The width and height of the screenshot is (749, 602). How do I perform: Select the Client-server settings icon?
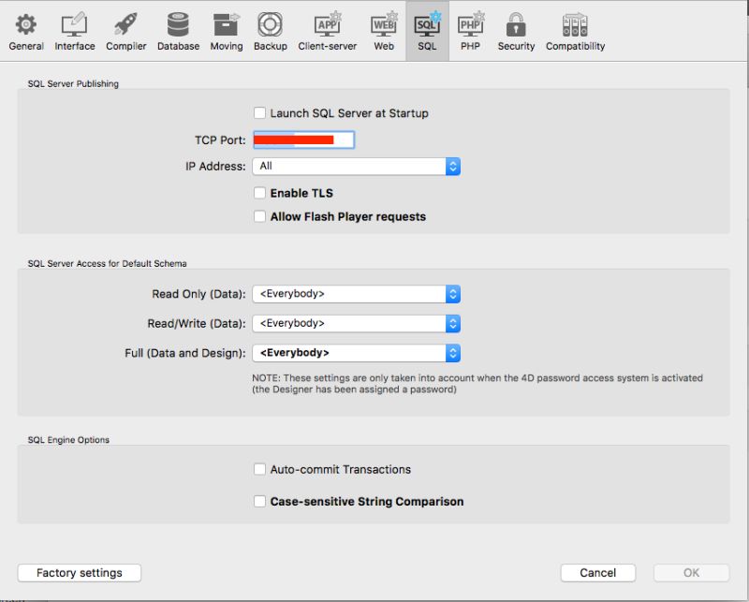326,28
